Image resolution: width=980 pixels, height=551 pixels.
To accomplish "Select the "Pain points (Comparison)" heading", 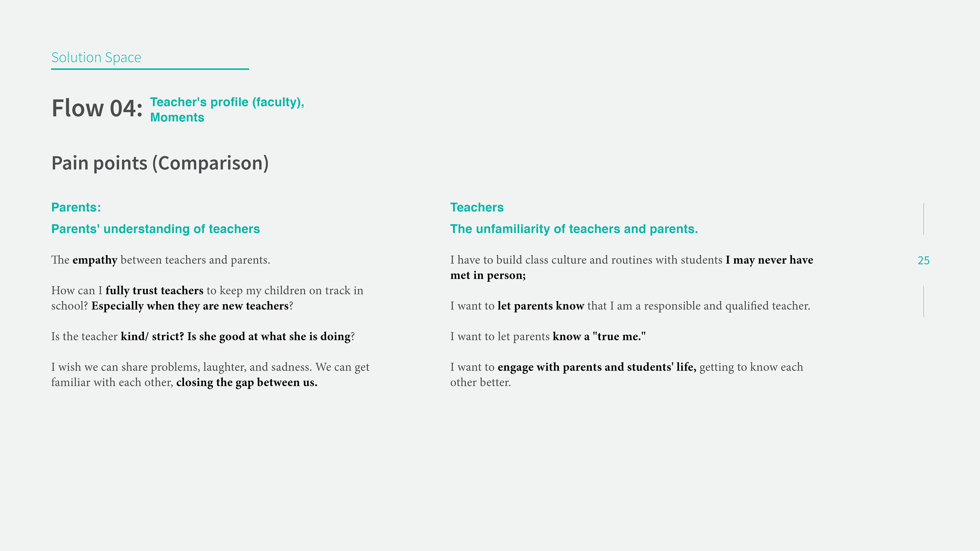I will point(160,163).
